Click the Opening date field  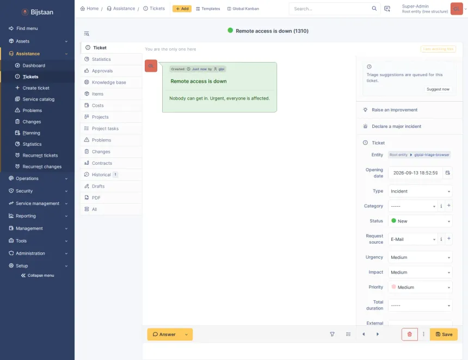click(416, 173)
